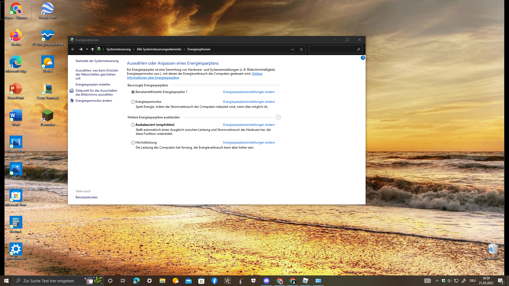509x286 pixels.
Task: Show hidden system tray icons
Action: [437, 281]
